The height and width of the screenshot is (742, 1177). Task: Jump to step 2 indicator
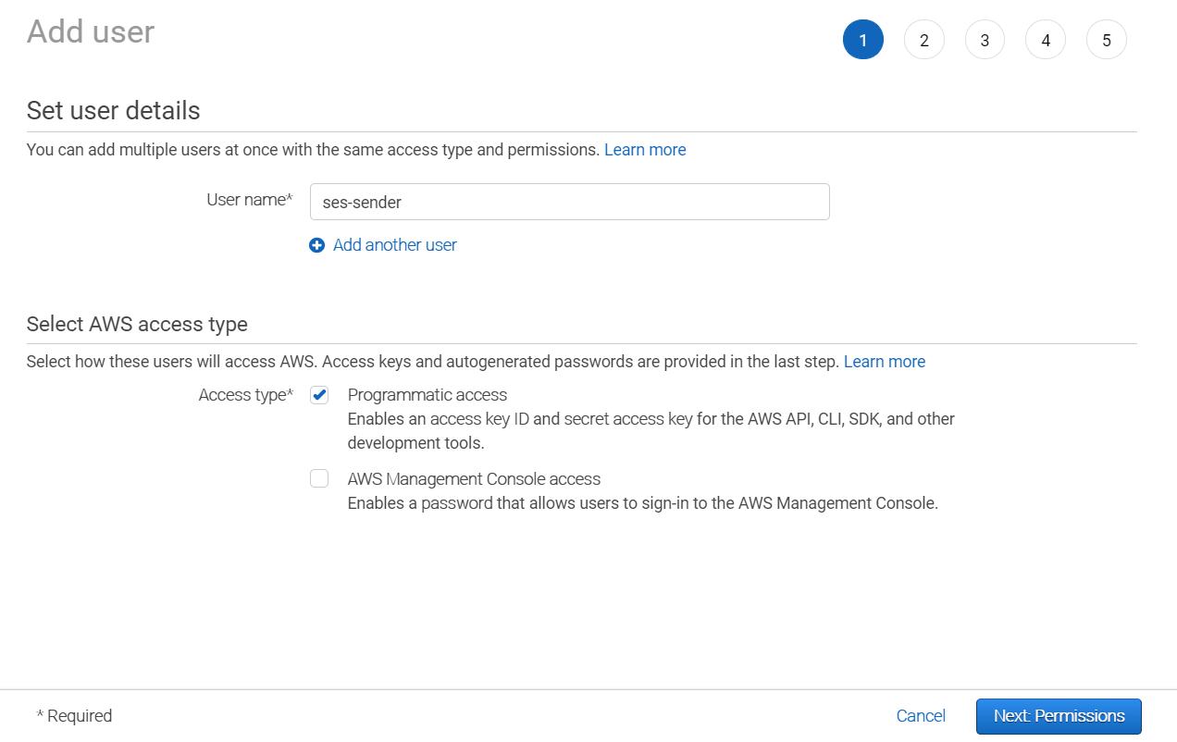coord(923,41)
